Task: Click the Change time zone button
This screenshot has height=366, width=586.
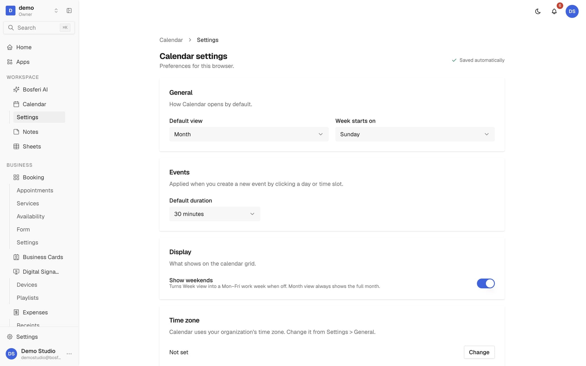Action: click(479, 352)
